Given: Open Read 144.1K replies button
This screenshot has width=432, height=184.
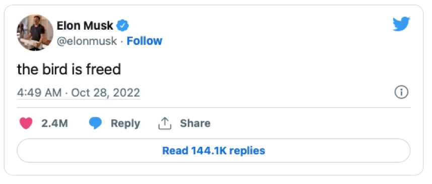Looking at the screenshot, I should point(213,150).
